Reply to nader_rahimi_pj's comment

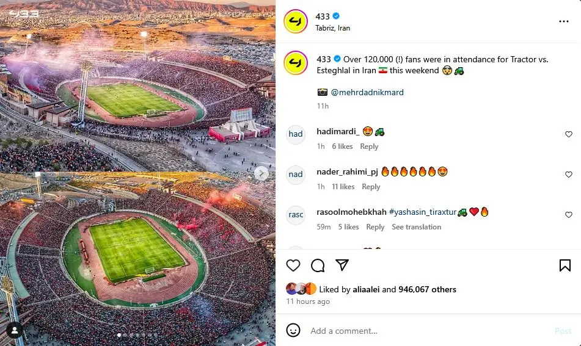coord(371,187)
